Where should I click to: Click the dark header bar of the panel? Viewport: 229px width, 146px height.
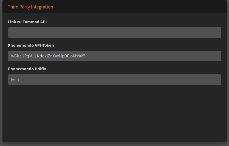[137, 7]
